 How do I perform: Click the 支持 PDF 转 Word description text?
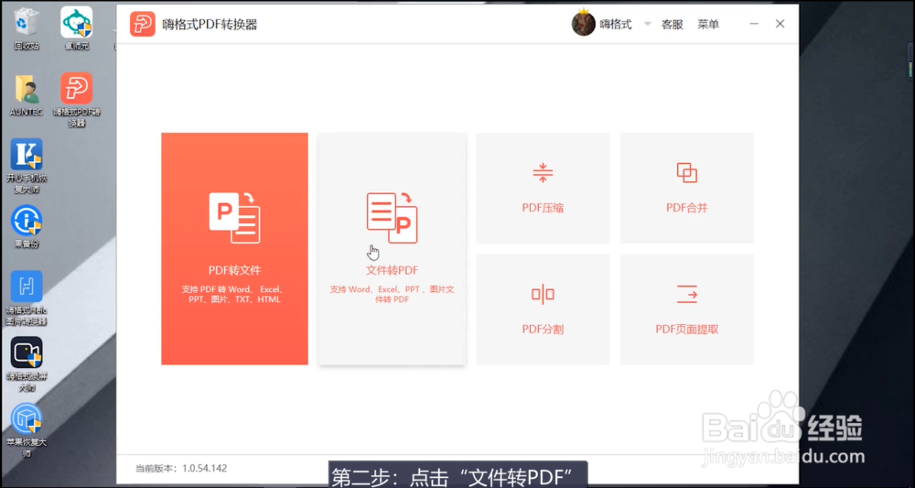234,294
